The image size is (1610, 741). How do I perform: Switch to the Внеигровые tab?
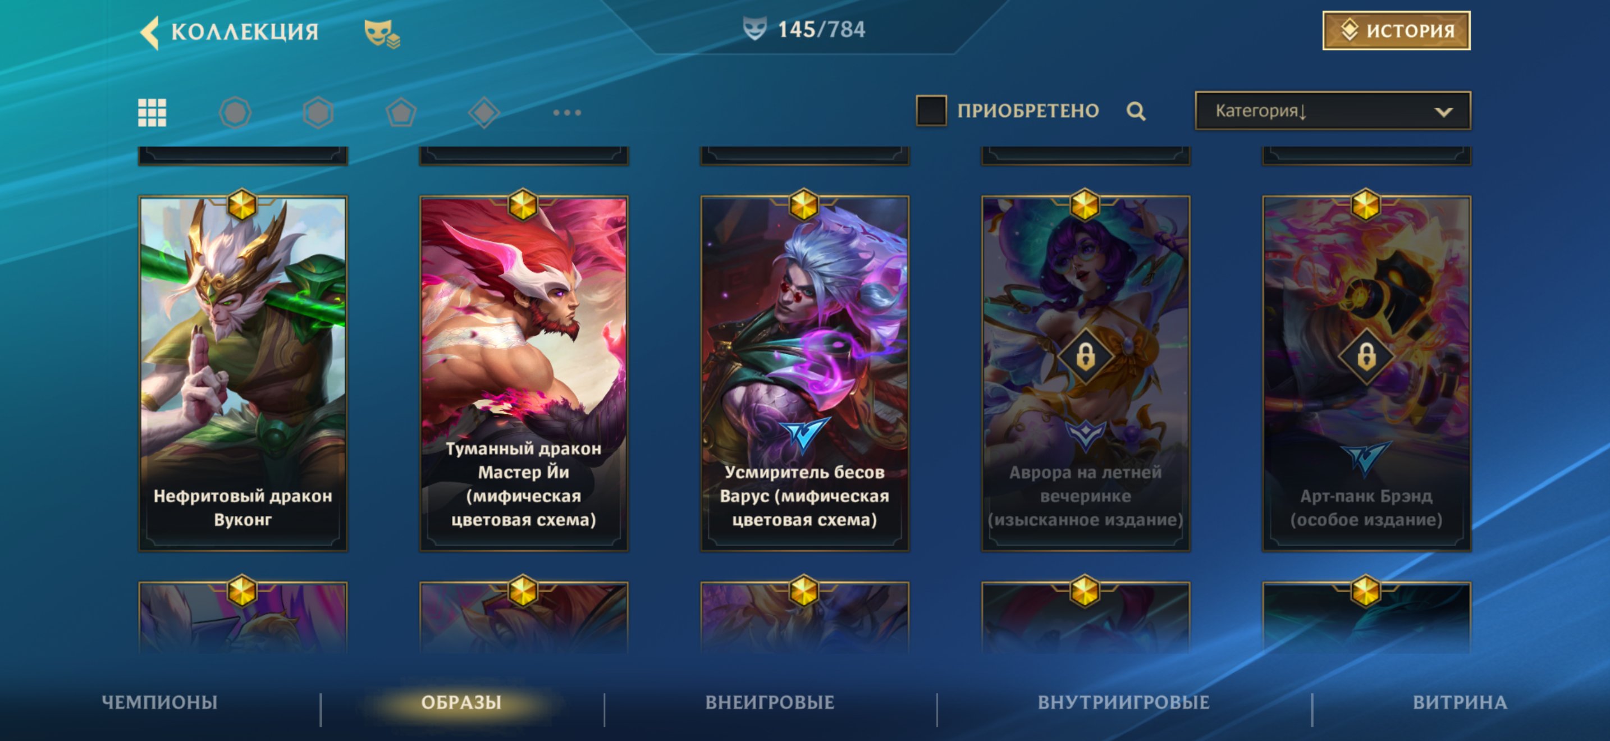(x=770, y=702)
